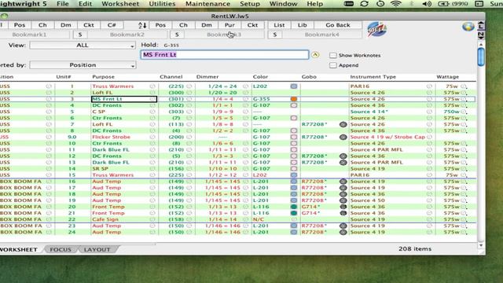Click the L arrow button above the scrollbar
The image size is (503, 283).
click(481, 25)
